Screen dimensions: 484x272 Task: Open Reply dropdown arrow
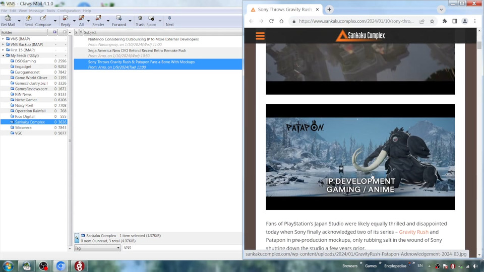pyautogui.click(x=74, y=21)
